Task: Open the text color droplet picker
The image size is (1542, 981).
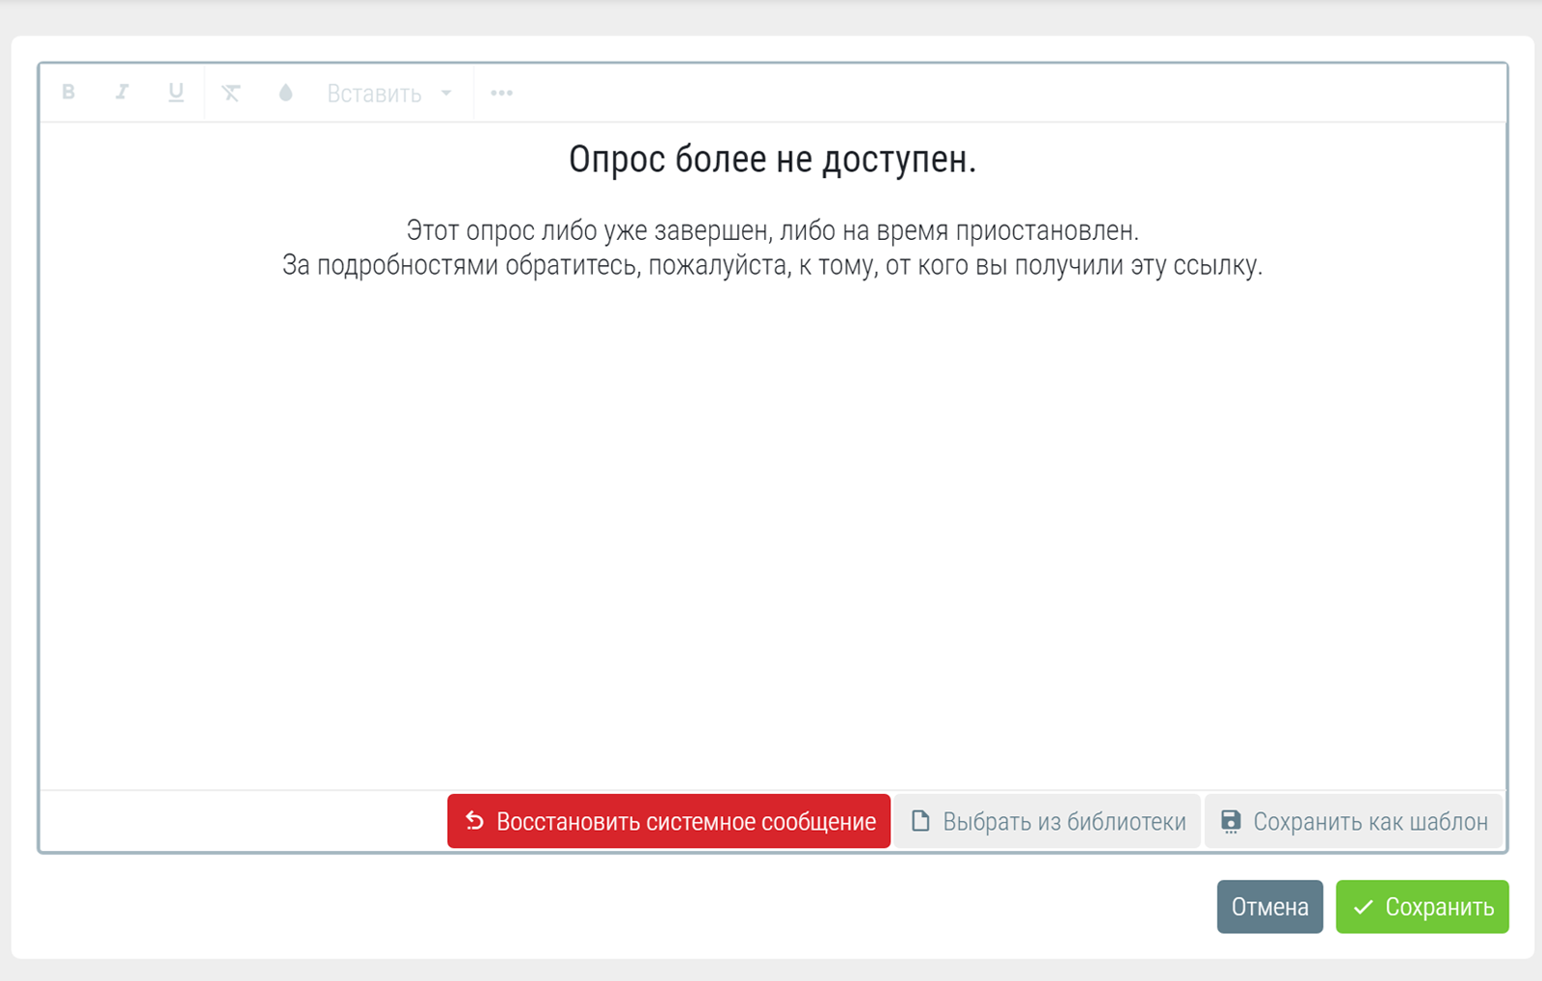Action: coord(285,93)
